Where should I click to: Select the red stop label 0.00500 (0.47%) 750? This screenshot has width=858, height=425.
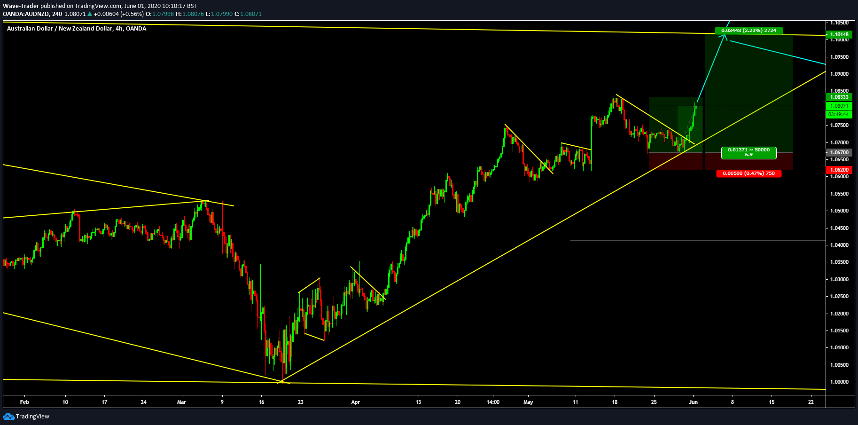pos(749,173)
